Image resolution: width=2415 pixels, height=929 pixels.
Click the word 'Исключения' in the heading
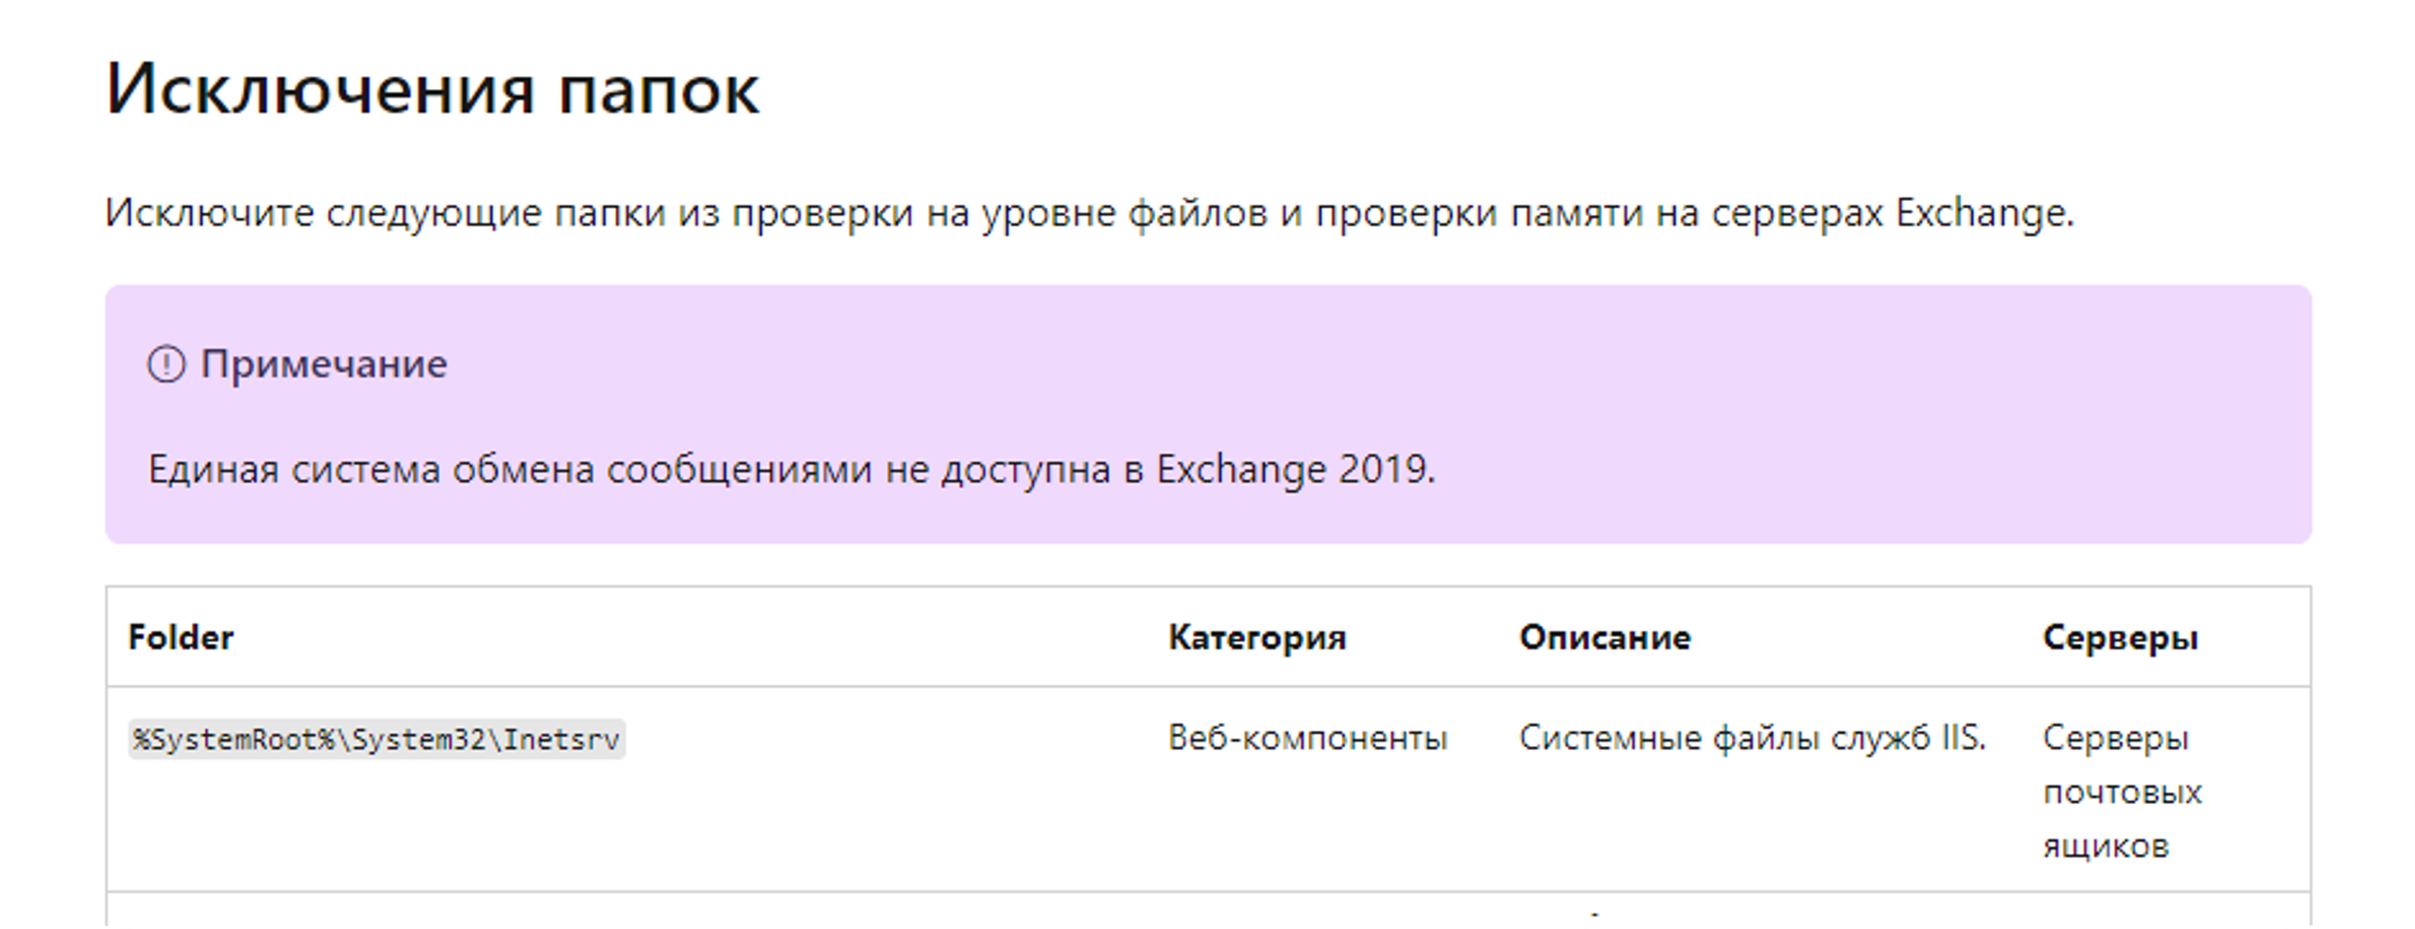pyautogui.click(x=320, y=91)
